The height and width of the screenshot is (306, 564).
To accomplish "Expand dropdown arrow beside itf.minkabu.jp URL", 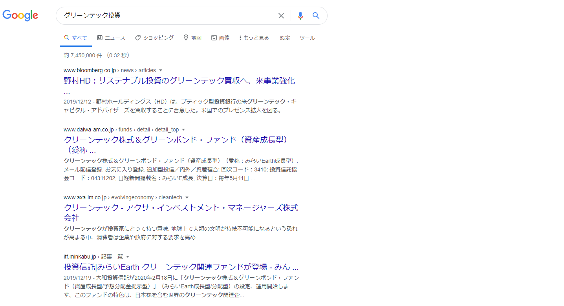I will click(128, 257).
